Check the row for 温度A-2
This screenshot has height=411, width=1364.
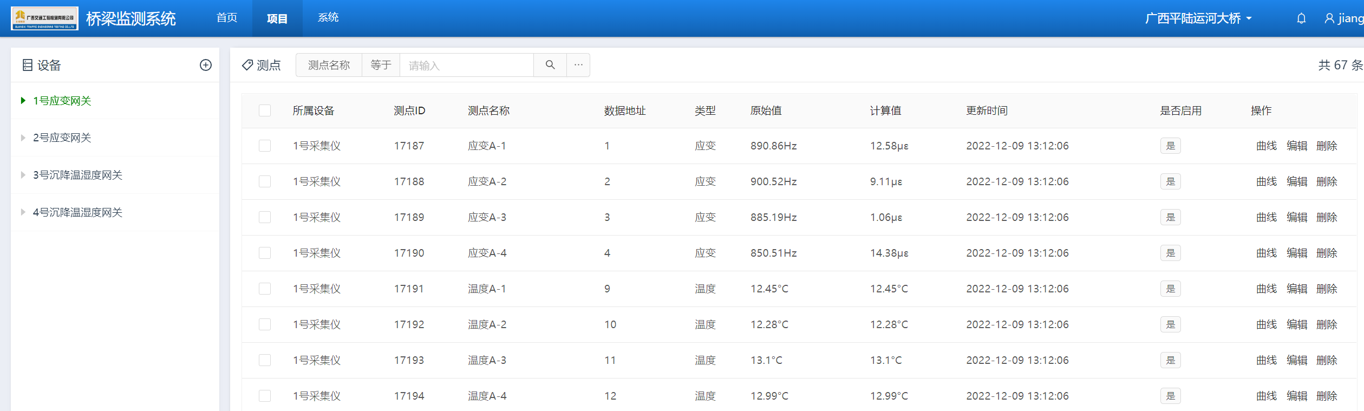click(x=265, y=324)
